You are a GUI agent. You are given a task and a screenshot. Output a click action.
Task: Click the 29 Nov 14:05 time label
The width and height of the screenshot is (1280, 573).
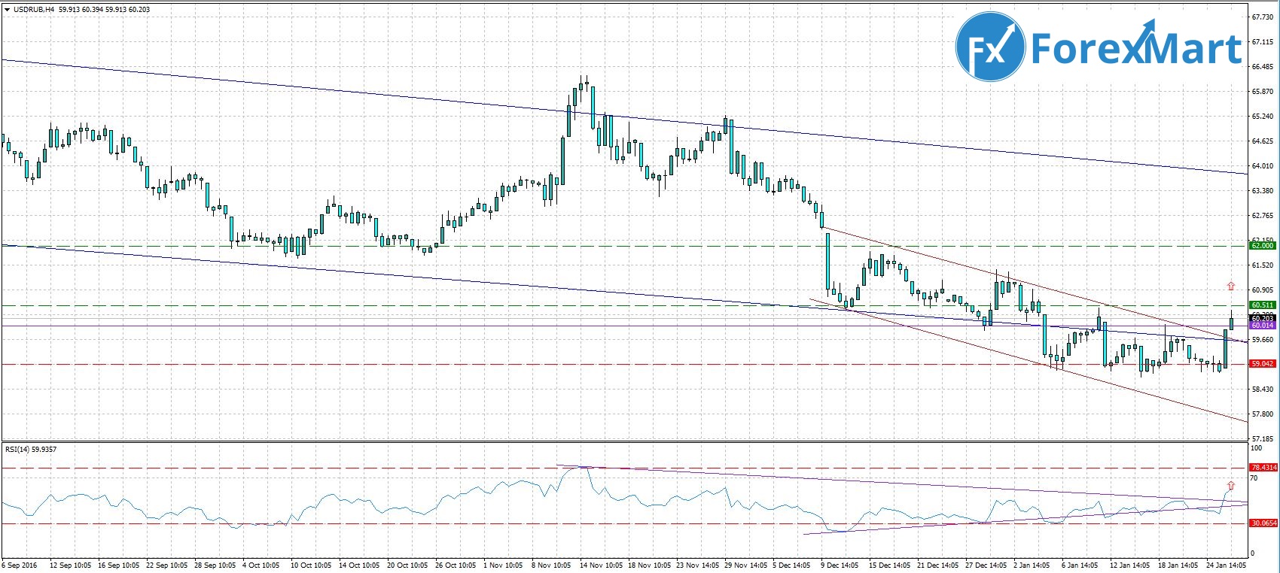pos(745,565)
